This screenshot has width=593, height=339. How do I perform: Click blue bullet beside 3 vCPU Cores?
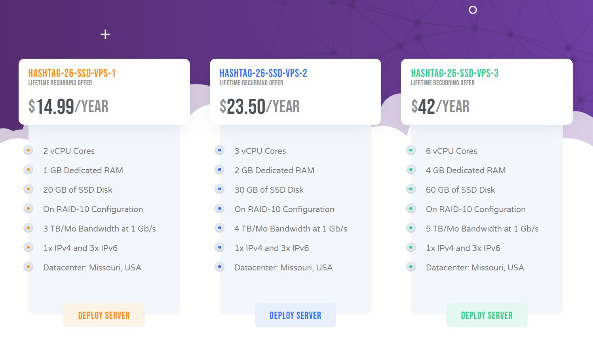pyautogui.click(x=220, y=150)
